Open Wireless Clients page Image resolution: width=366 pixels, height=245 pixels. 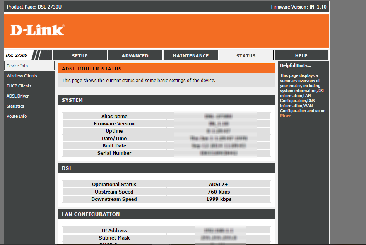coord(29,76)
